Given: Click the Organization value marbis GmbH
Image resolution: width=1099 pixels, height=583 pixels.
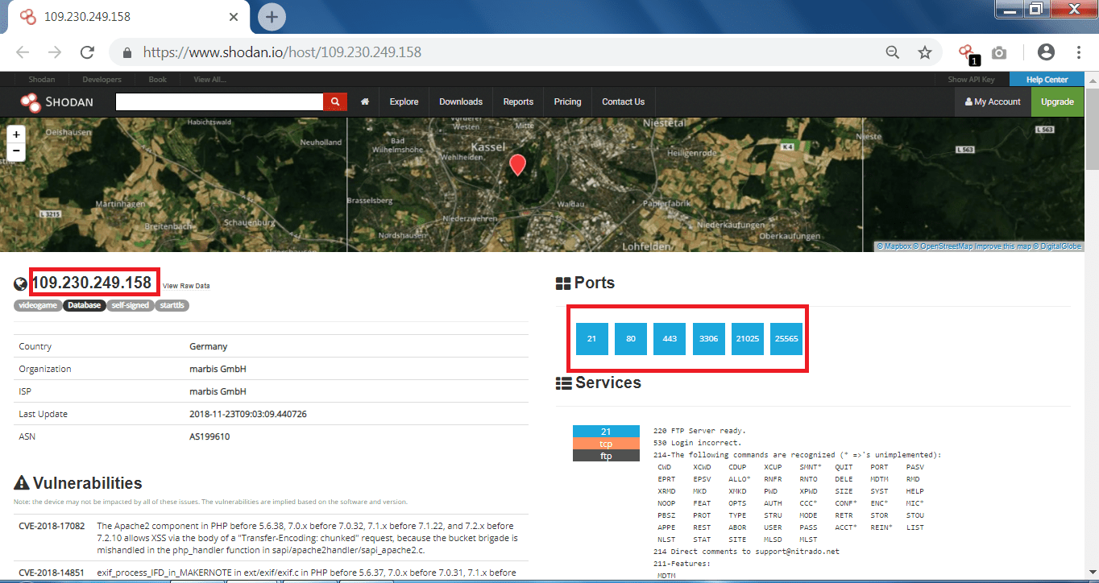Looking at the screenshot, I should [218, 369].
